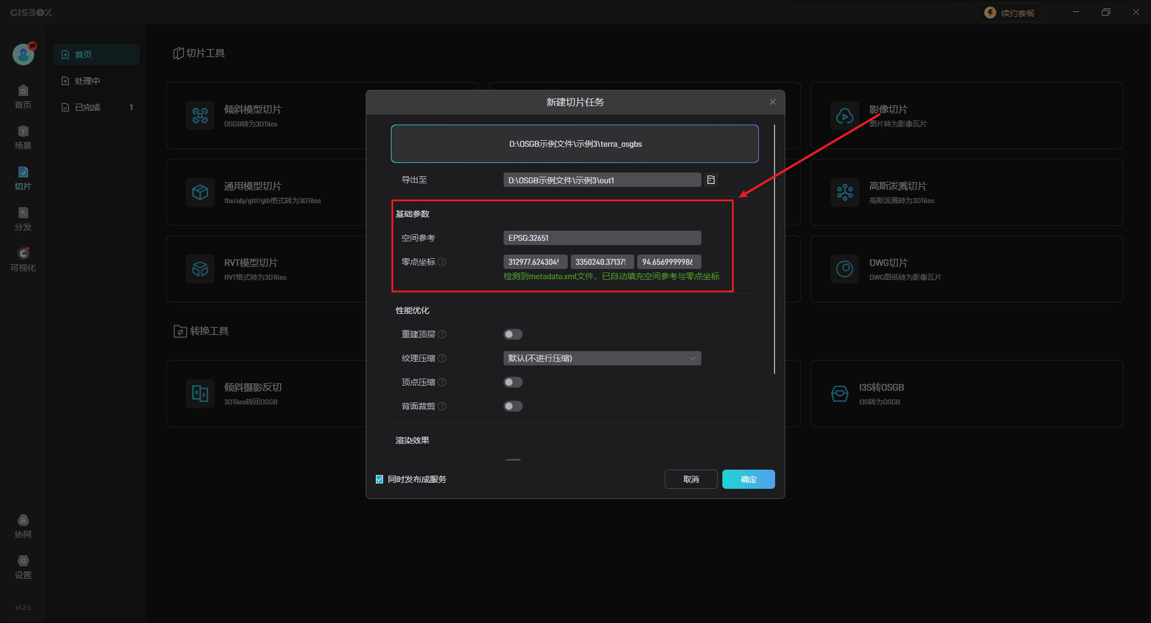Image resolution: width=1151 pixels, height=623 pixels.
Task: Click the metadata.xml detection notice text
Action: click(611, 276)
